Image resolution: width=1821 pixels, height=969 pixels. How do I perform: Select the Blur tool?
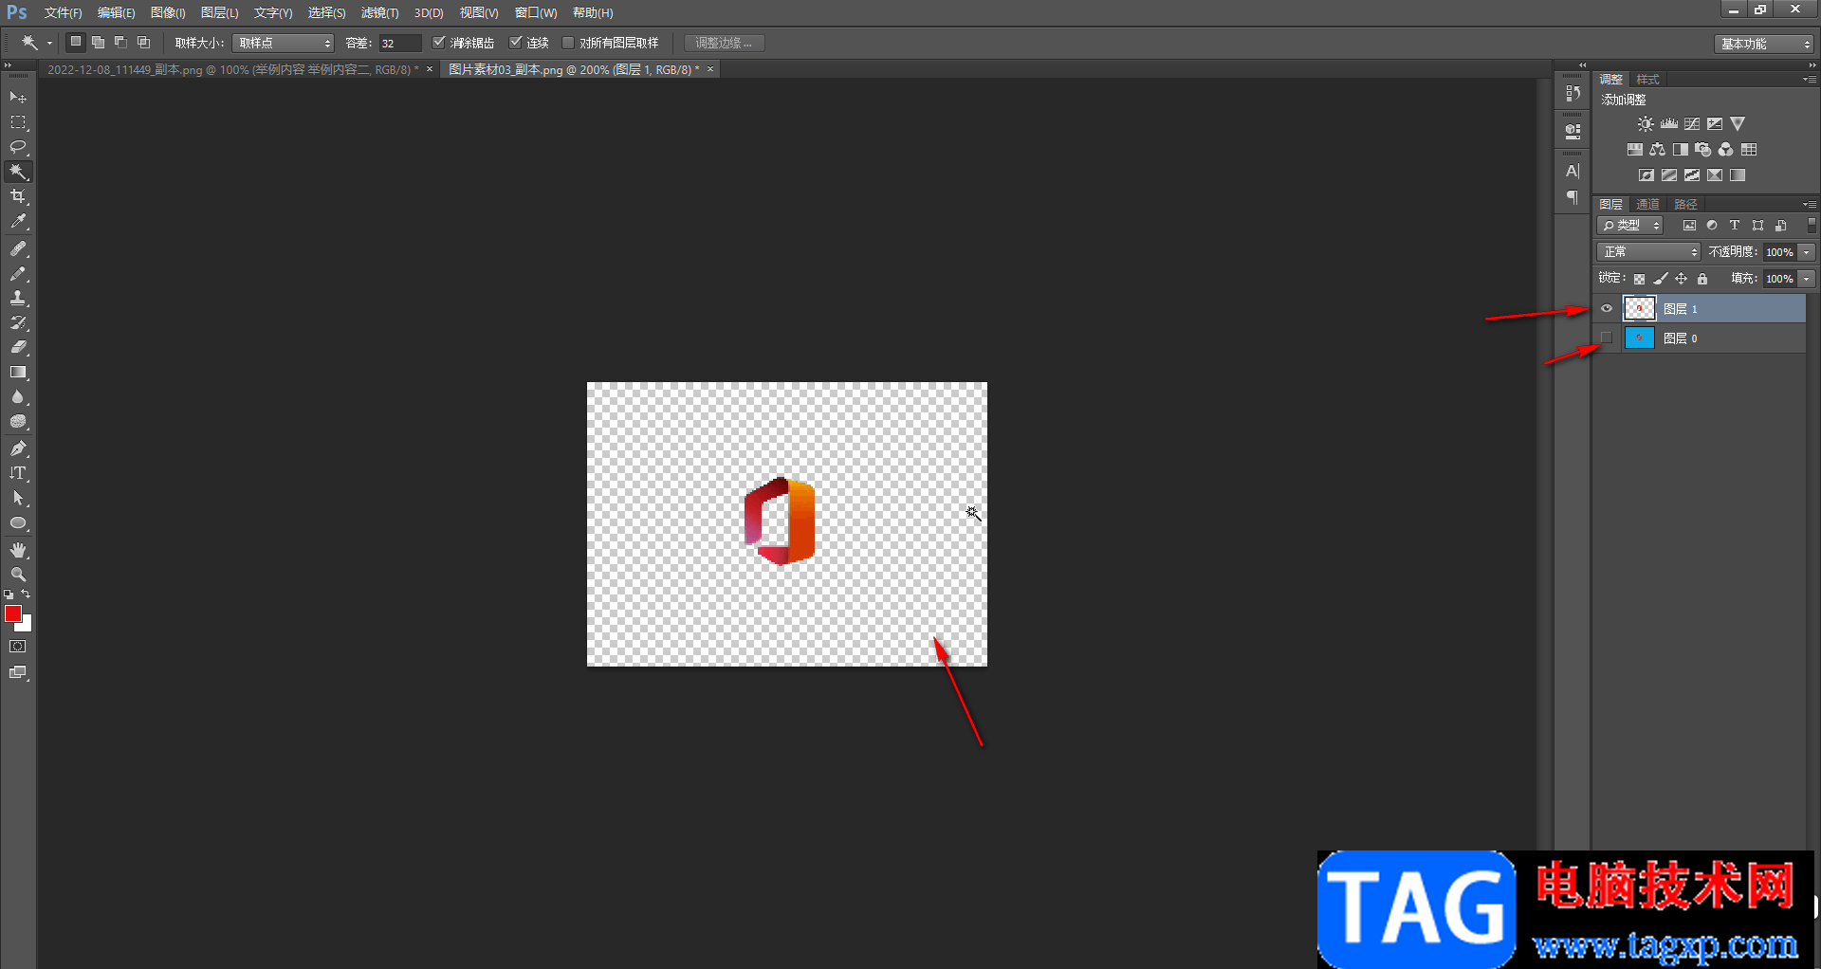coord(18,397)
